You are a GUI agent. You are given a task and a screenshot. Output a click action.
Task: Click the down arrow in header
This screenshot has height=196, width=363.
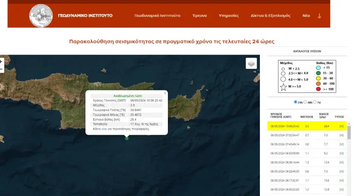pyautogui.click(x=319, y=16)
